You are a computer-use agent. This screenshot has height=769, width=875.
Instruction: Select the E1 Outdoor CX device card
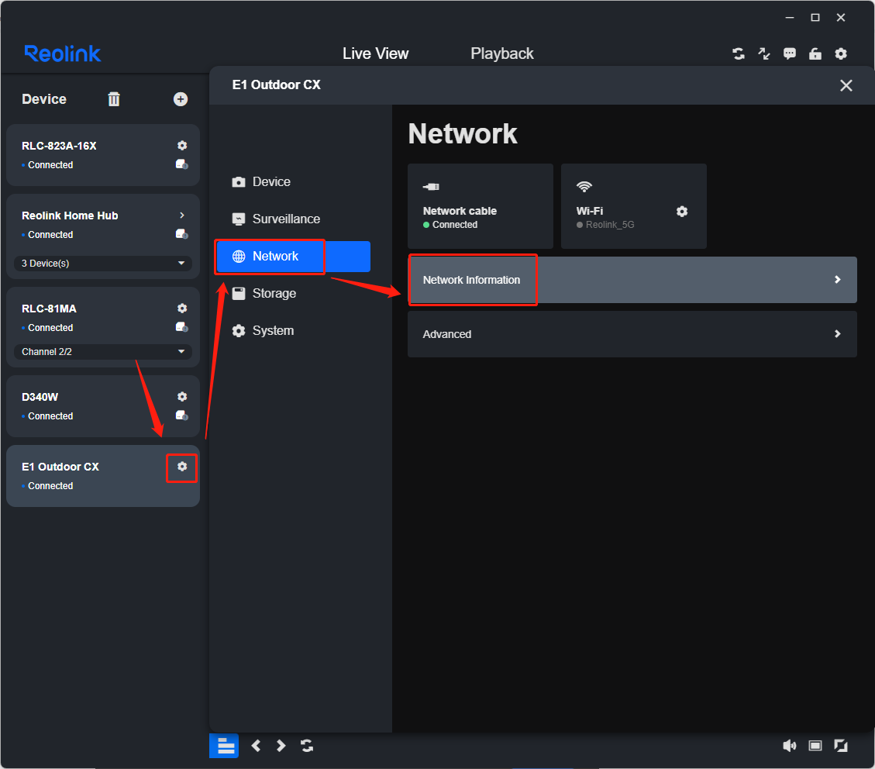tap(102, 475)
